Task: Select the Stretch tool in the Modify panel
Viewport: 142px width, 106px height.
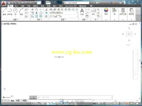Action: click(x=32, y=16)
